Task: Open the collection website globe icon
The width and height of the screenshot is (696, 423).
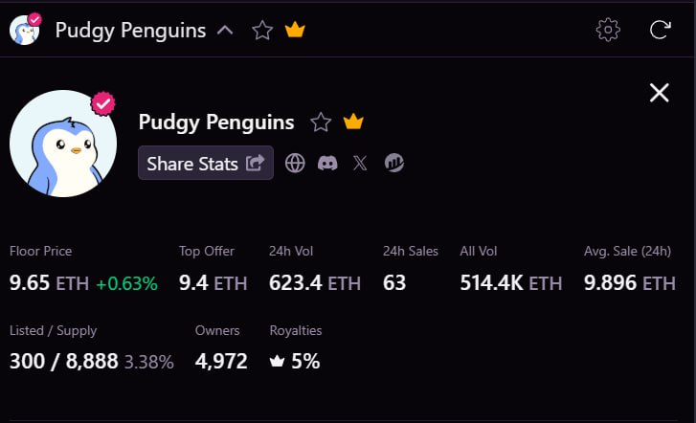Action: pyautogui.click(x=295, y=163)
